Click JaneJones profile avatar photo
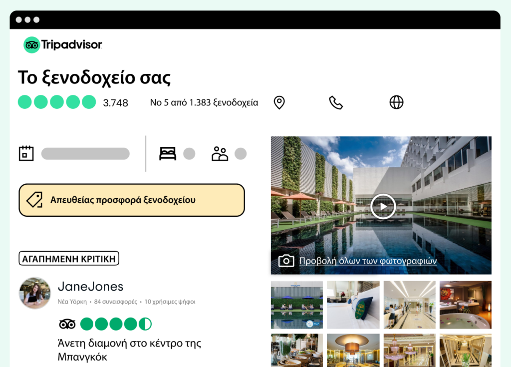 coord(35,293)
